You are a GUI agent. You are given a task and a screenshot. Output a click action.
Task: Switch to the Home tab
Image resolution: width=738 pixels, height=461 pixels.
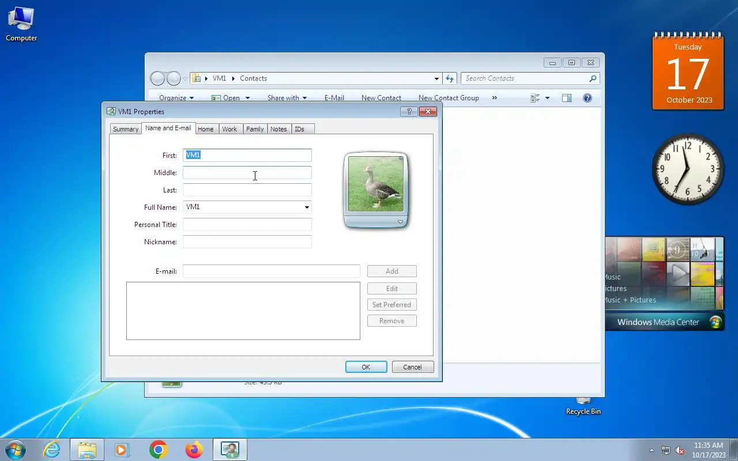pos(206,129)
